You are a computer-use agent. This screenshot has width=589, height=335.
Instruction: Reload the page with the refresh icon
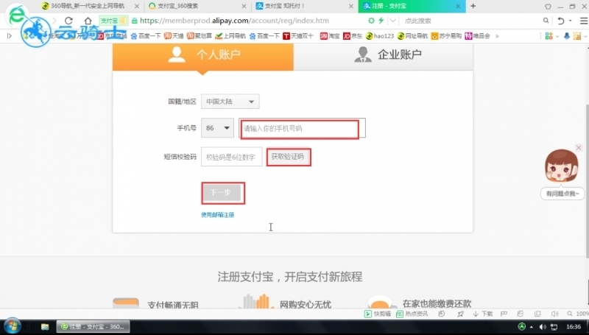click(x=68, y=21)
